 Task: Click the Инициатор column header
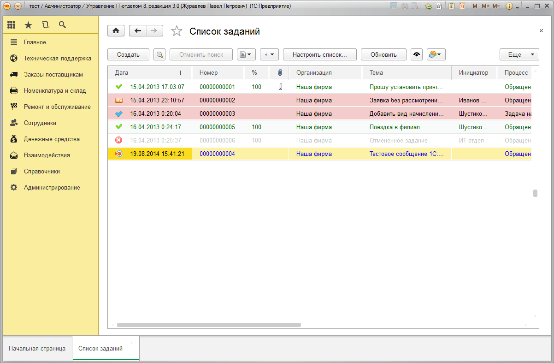tap(474, 72)
